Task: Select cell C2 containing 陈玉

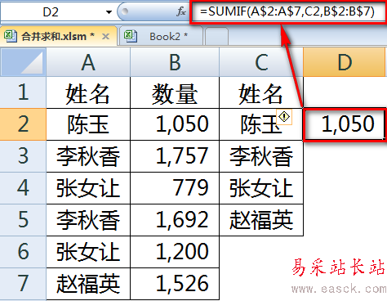Action: coord(261,124)
